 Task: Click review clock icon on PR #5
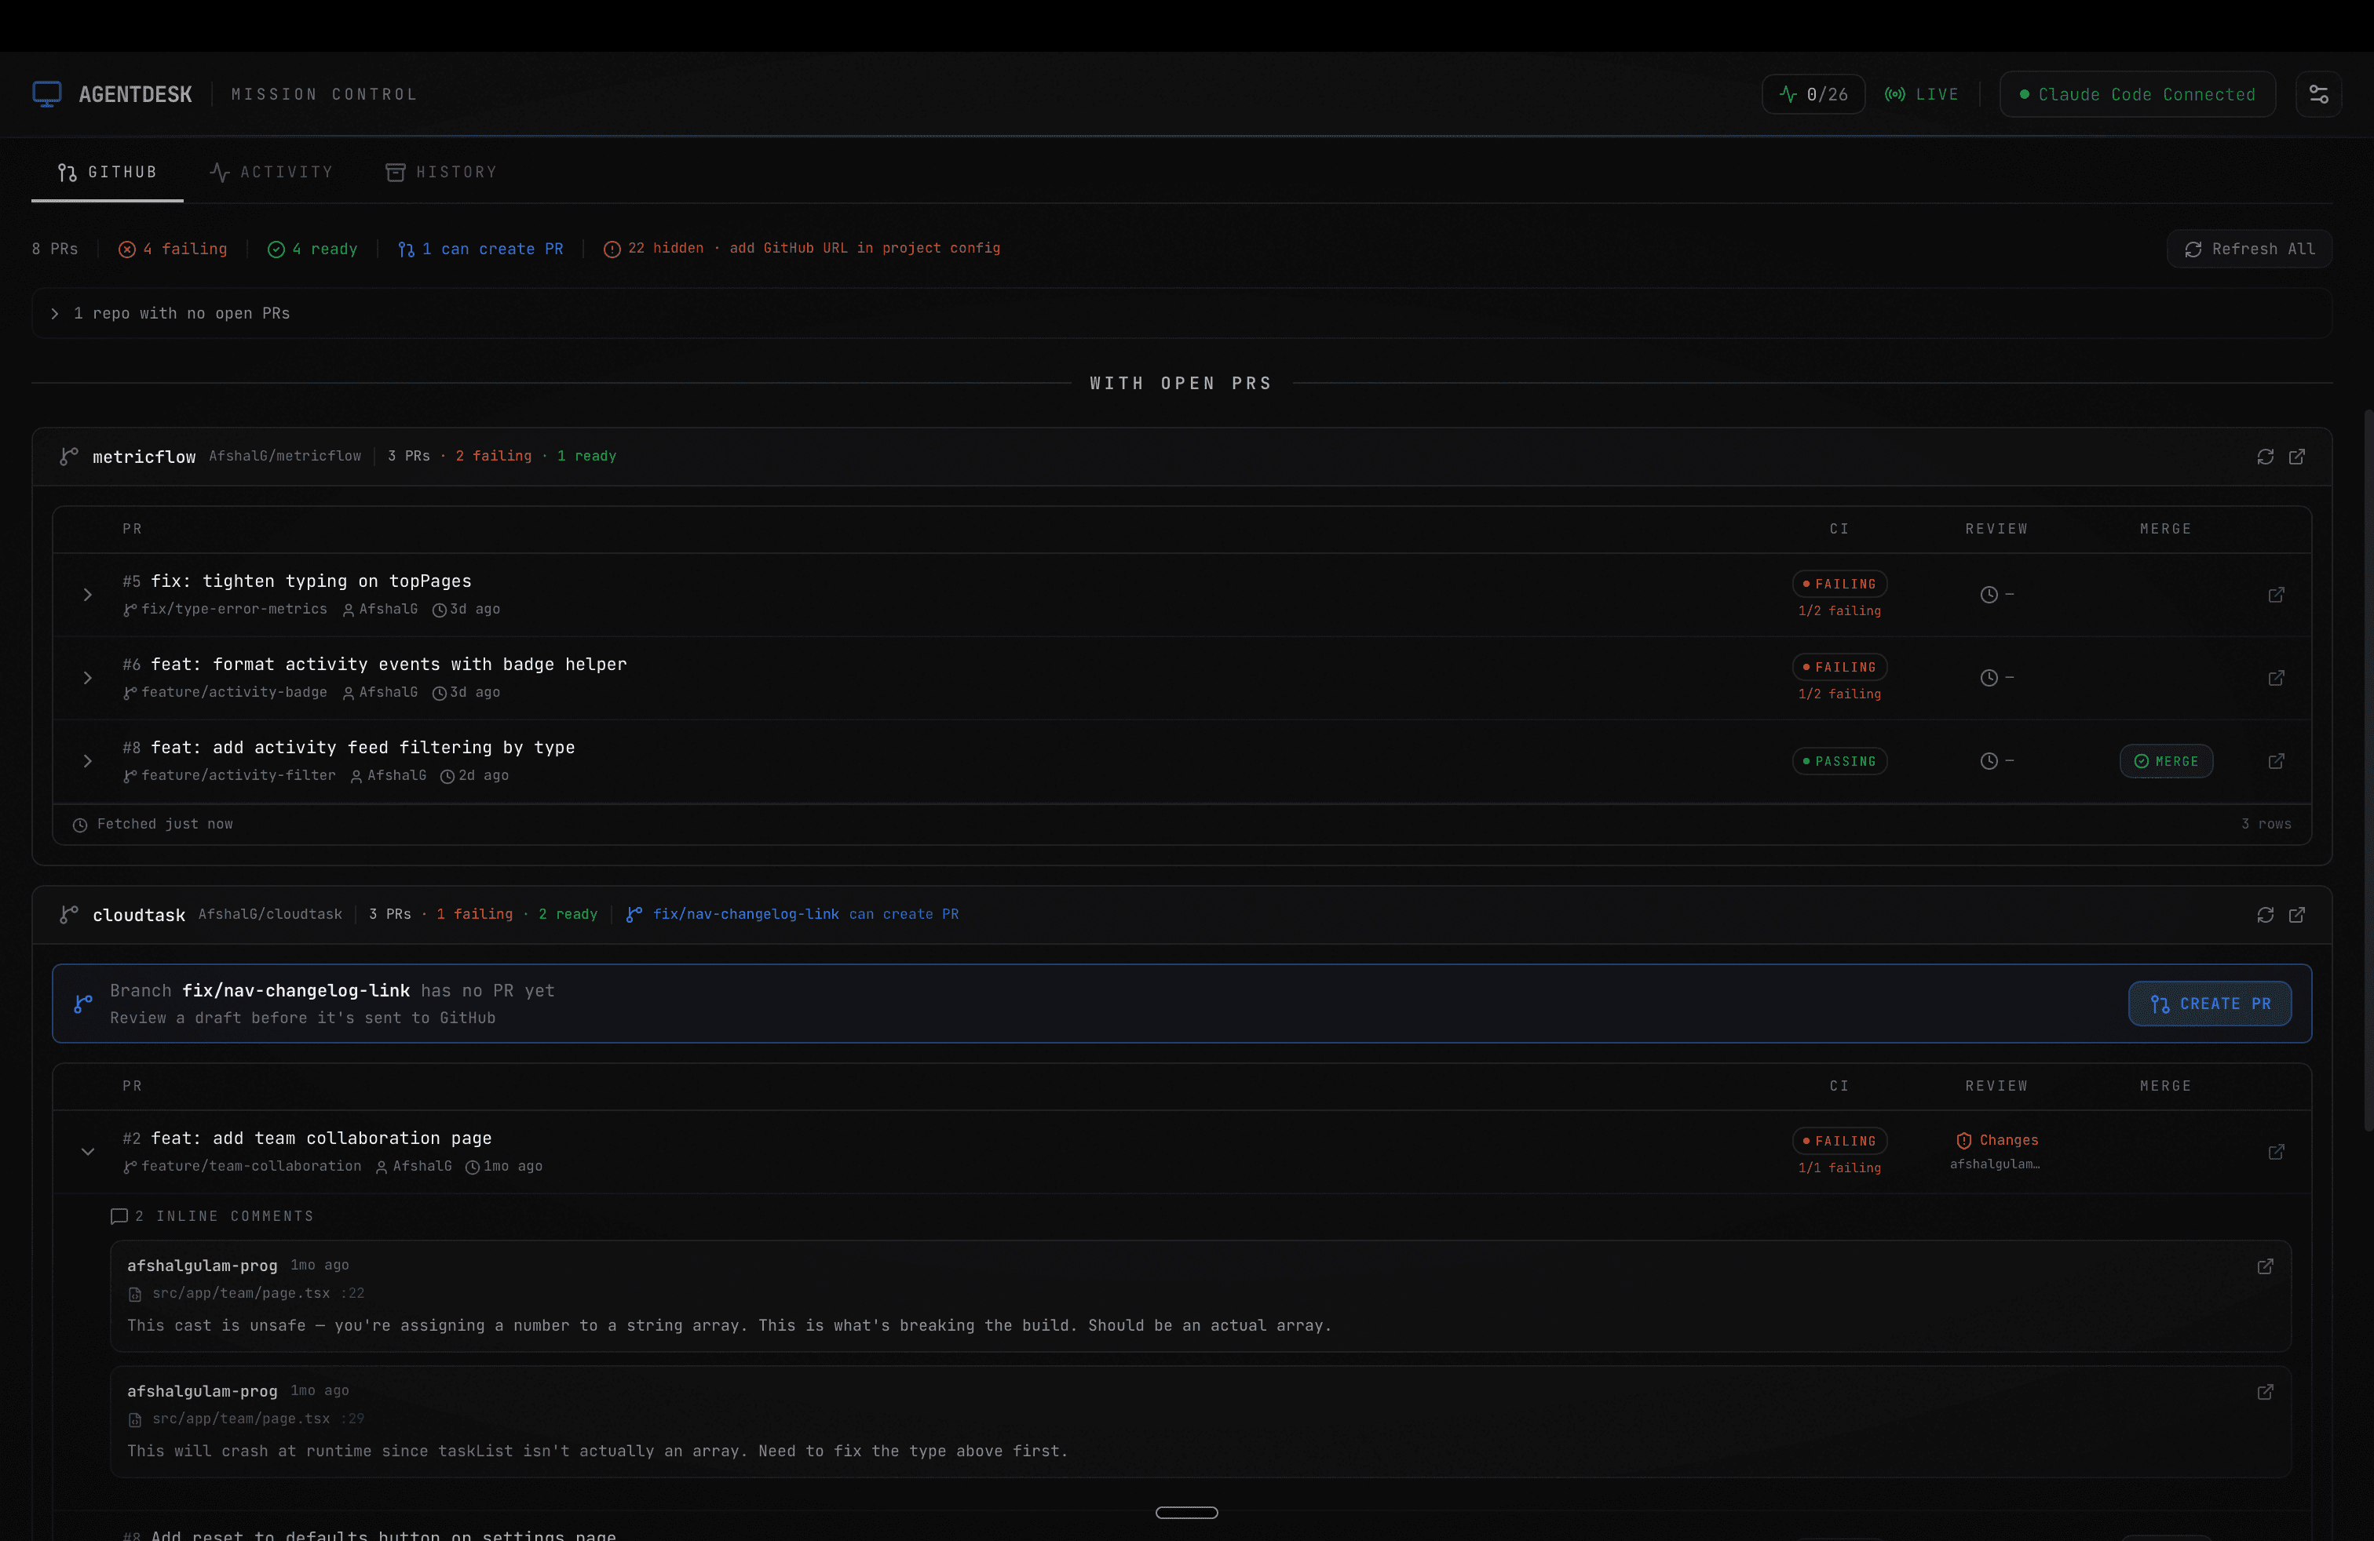pos(1988,595)
